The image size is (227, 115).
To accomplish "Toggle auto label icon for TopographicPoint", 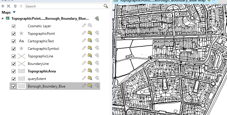I will (x=97, y=33).
